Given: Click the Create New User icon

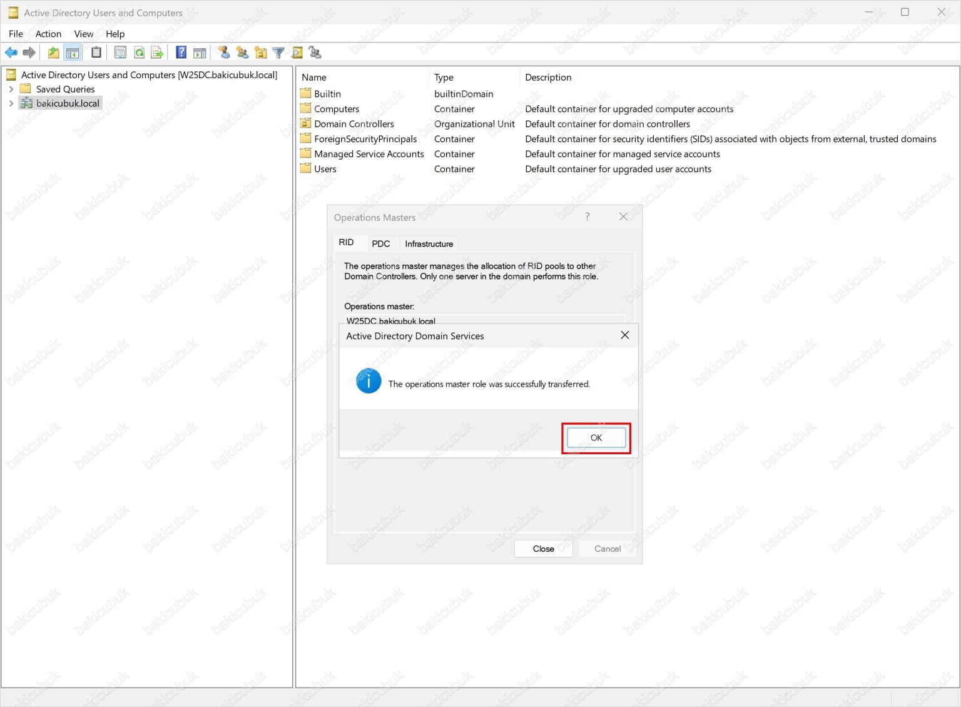Looking at the screenshot, I should [x=223, y=53].
